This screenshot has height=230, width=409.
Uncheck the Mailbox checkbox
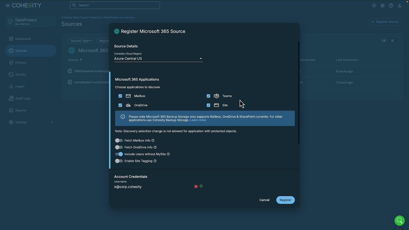(x=120, y=96)
